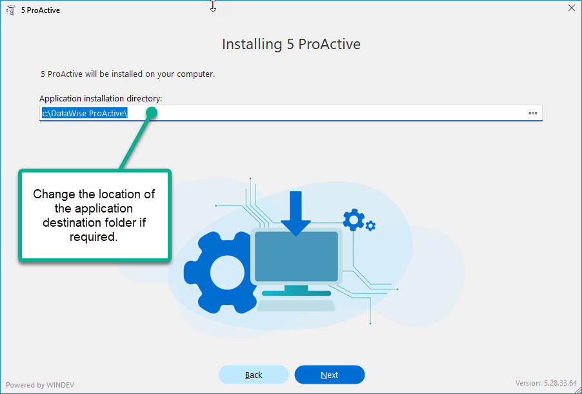Click the 'Application installation directory:' label
The image size is (582, 394).
click(101, 98)
